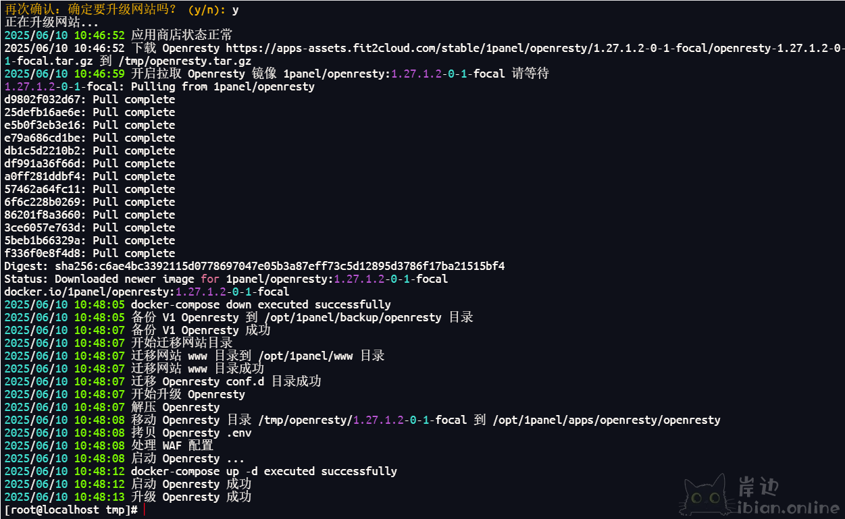Image resolution: width=845 pixels, height=519 pixels.
Task: Click the sha256 Digest hash line
Action: (255, 266)
